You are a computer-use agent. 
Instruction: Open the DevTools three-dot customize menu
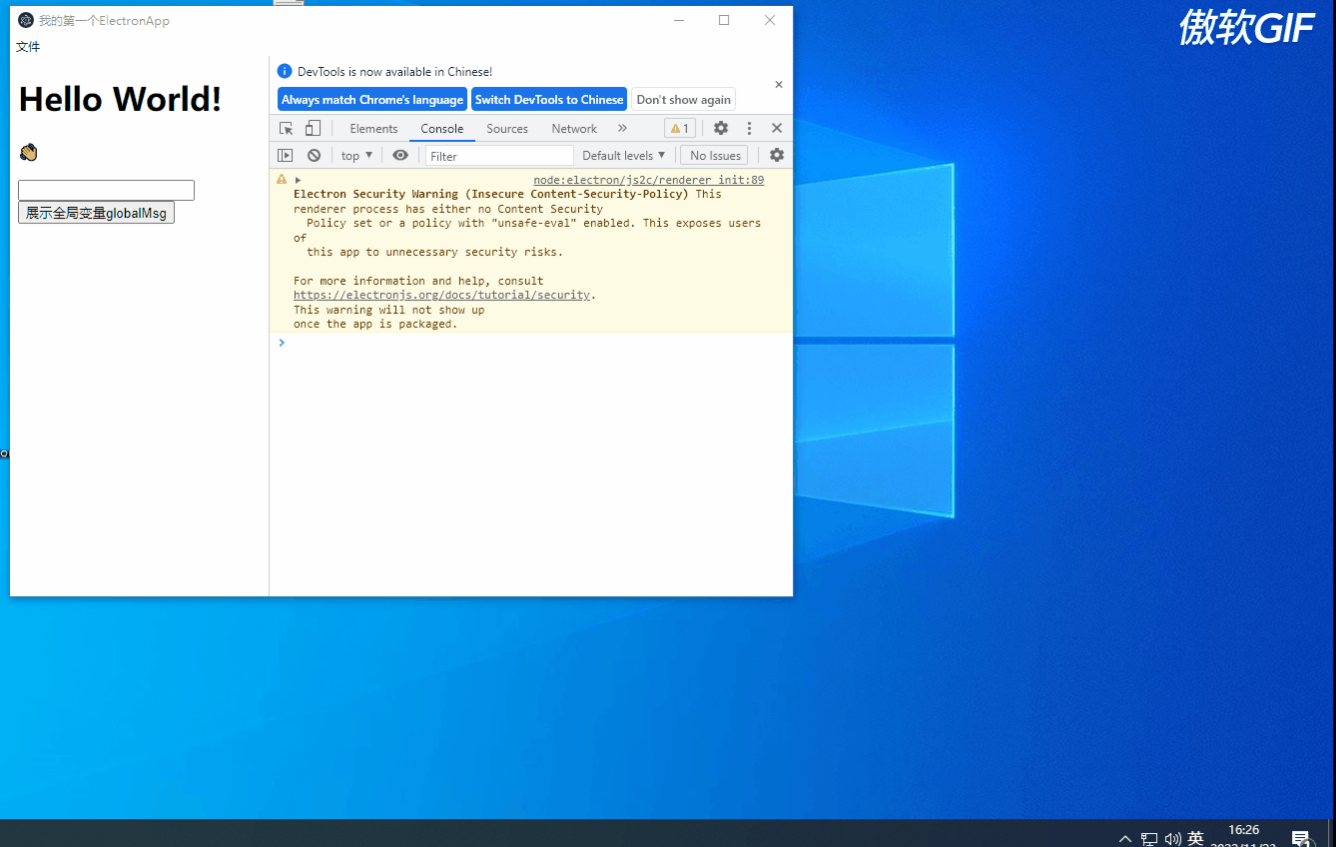tap(749, 129)
